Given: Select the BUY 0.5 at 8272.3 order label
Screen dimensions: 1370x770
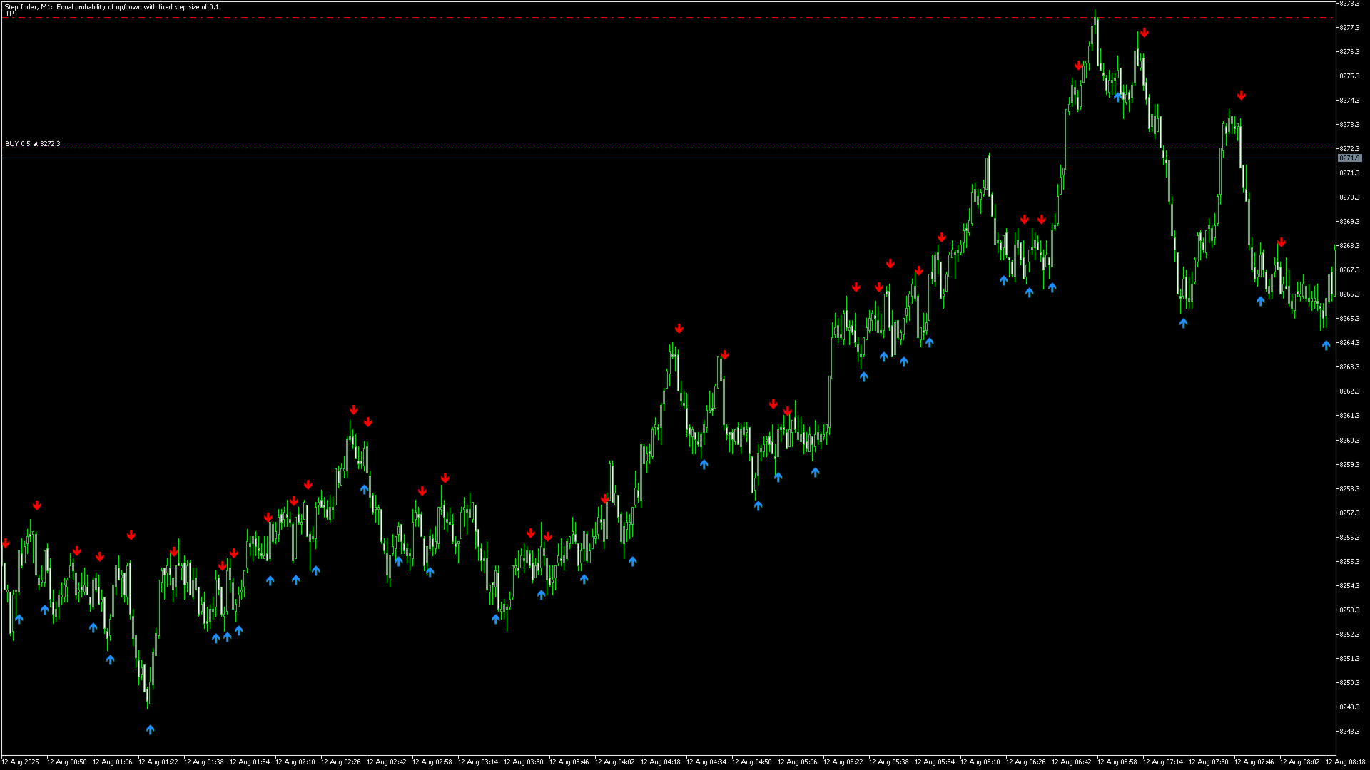Looking at the screenshot, I should (x=33, y=144).
